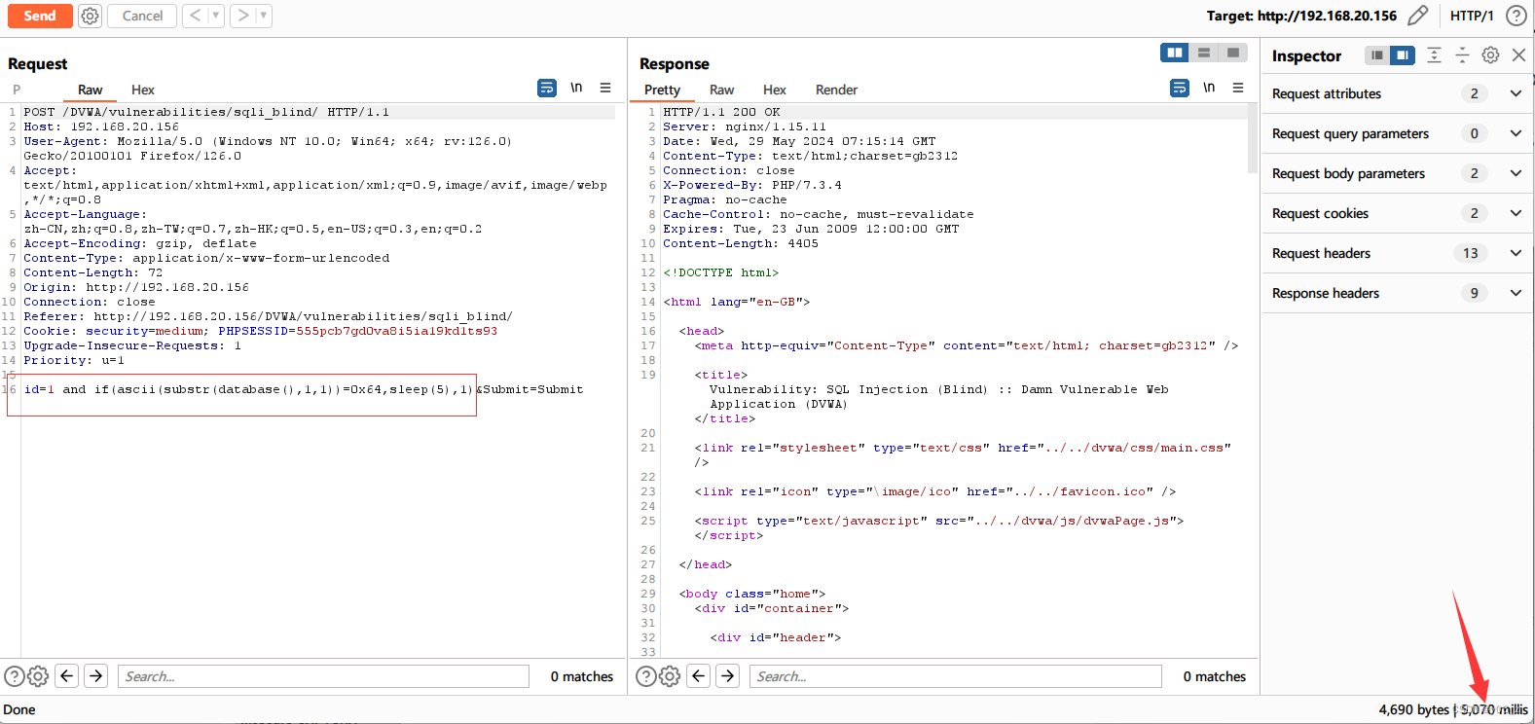Open send options gear beside Send

[x=90, y=16]
